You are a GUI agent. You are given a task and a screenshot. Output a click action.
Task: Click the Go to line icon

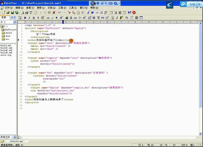(82, 13)
